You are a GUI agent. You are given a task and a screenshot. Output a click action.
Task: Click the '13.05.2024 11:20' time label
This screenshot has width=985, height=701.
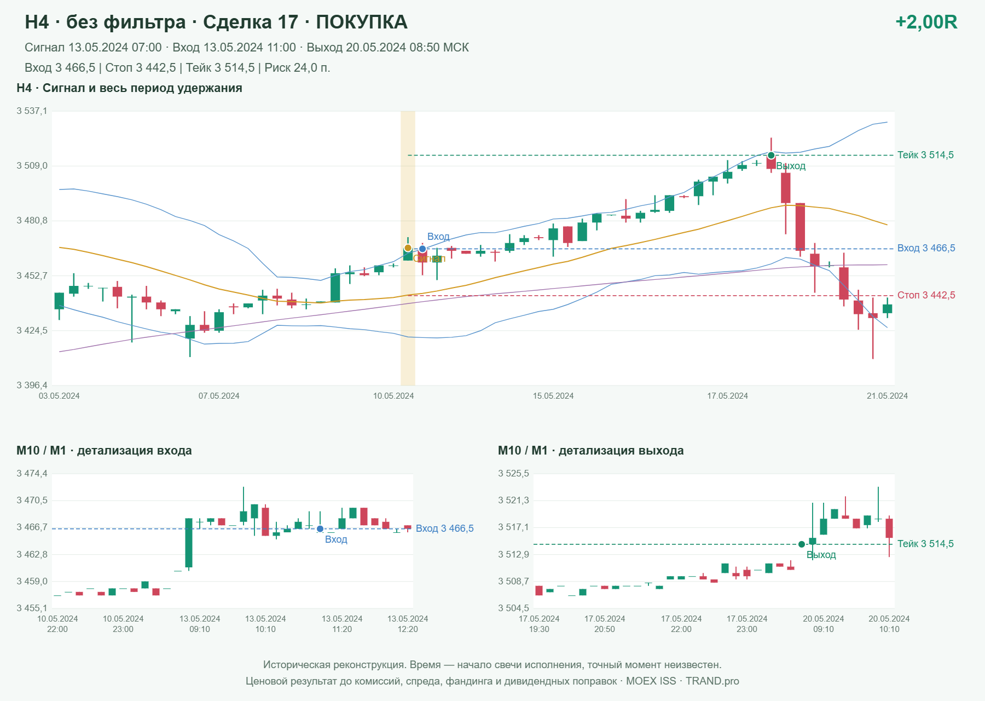pos(342,624)
